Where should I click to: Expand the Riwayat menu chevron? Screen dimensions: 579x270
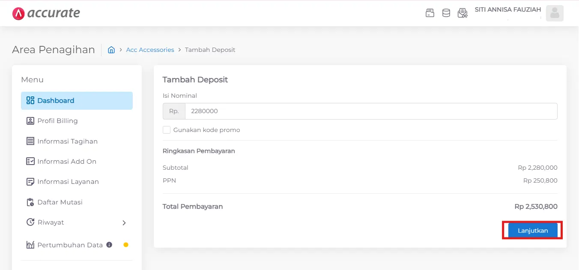(124, 222)
